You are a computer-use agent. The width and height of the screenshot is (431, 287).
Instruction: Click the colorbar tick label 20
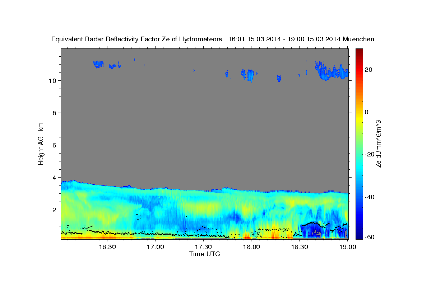[x=369, y=70]
